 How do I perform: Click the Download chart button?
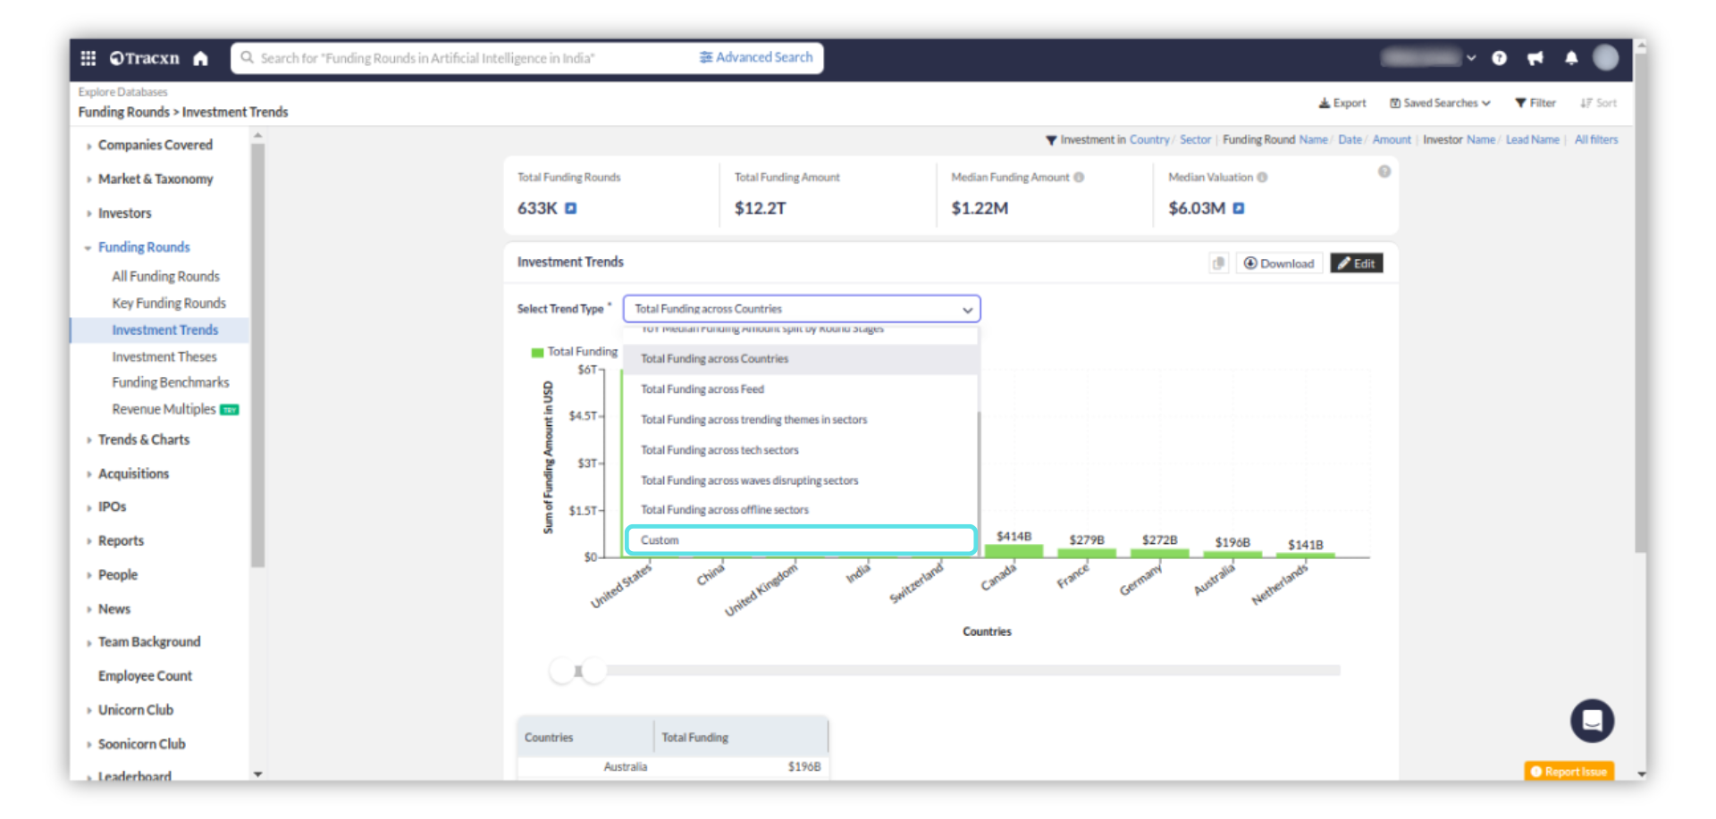pyautogui.click(x=1278, y=263)
